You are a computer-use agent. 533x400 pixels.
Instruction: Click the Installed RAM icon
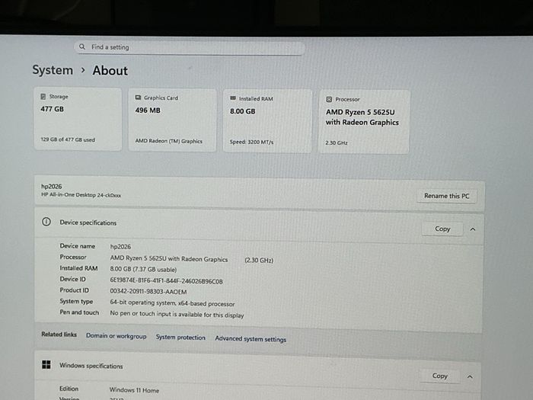pos(233,98)
